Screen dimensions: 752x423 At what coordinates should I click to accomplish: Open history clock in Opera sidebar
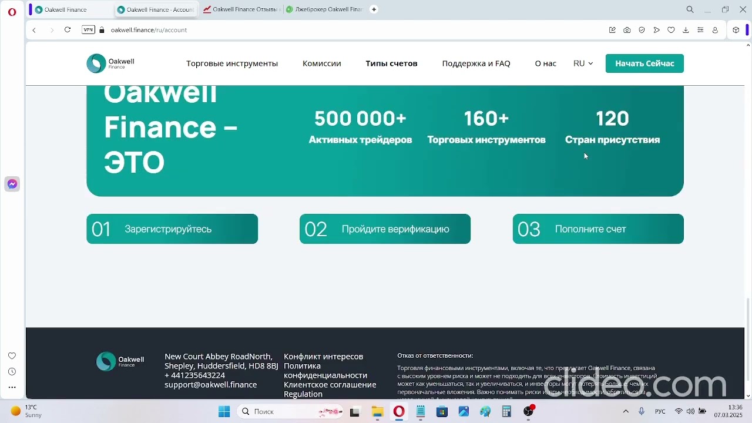[12, 371]
